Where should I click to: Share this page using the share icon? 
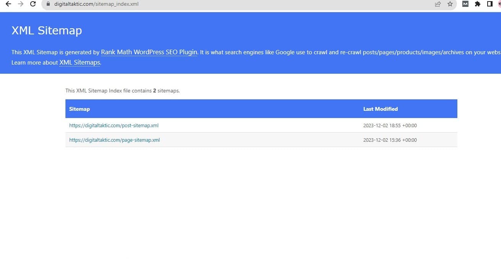437,4
